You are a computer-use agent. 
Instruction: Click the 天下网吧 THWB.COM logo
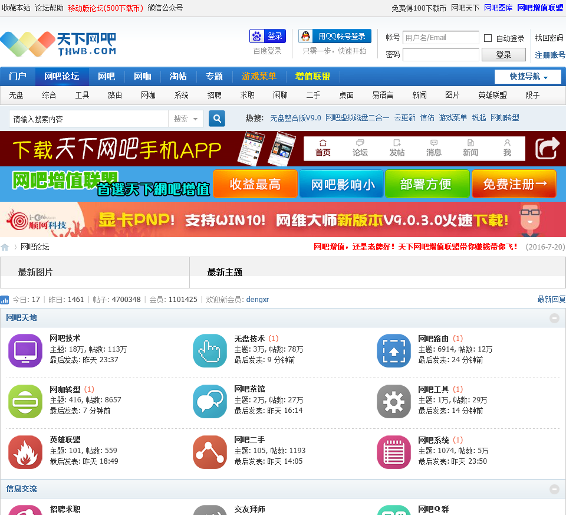pos(58,44)
